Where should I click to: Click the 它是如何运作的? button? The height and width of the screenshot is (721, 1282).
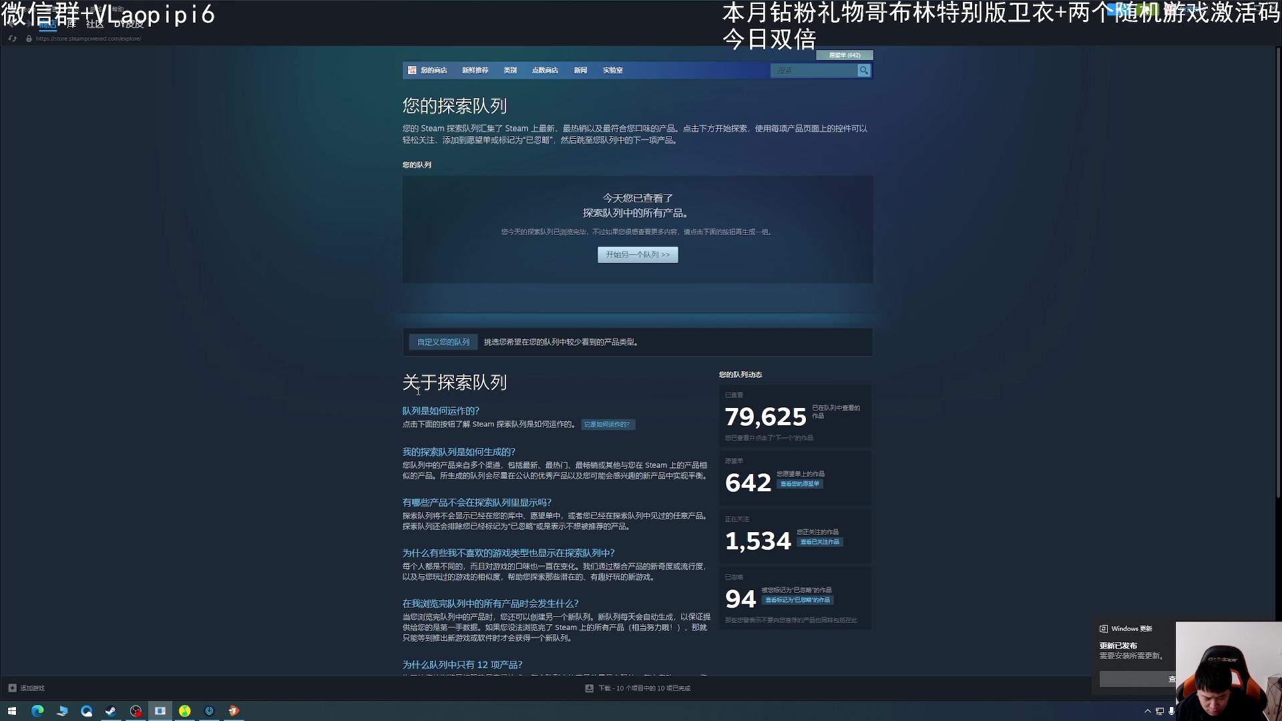point(608,425)
